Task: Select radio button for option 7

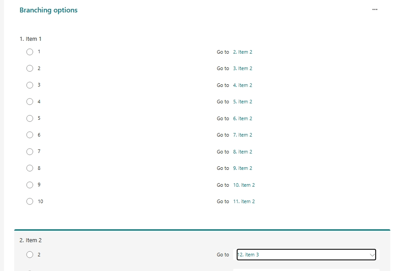Action: point(30,151)
